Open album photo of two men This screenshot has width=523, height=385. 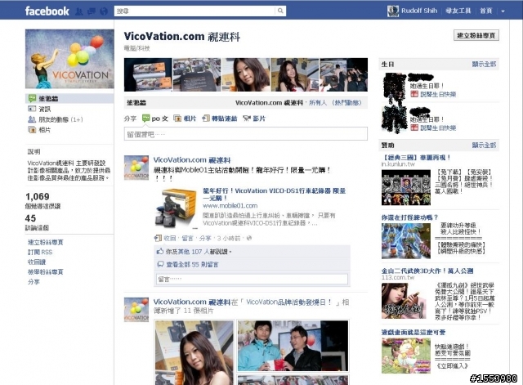(x=293, y=346)
